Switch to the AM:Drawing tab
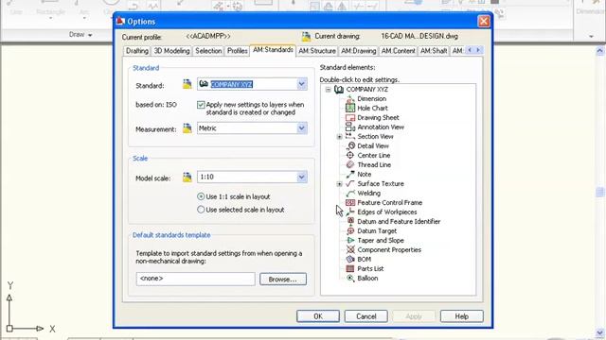 (x=358, y=51)
